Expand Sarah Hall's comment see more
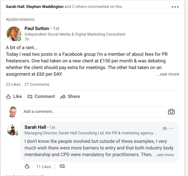The width and height of the screenshot is (188, 176). (164, 155)
